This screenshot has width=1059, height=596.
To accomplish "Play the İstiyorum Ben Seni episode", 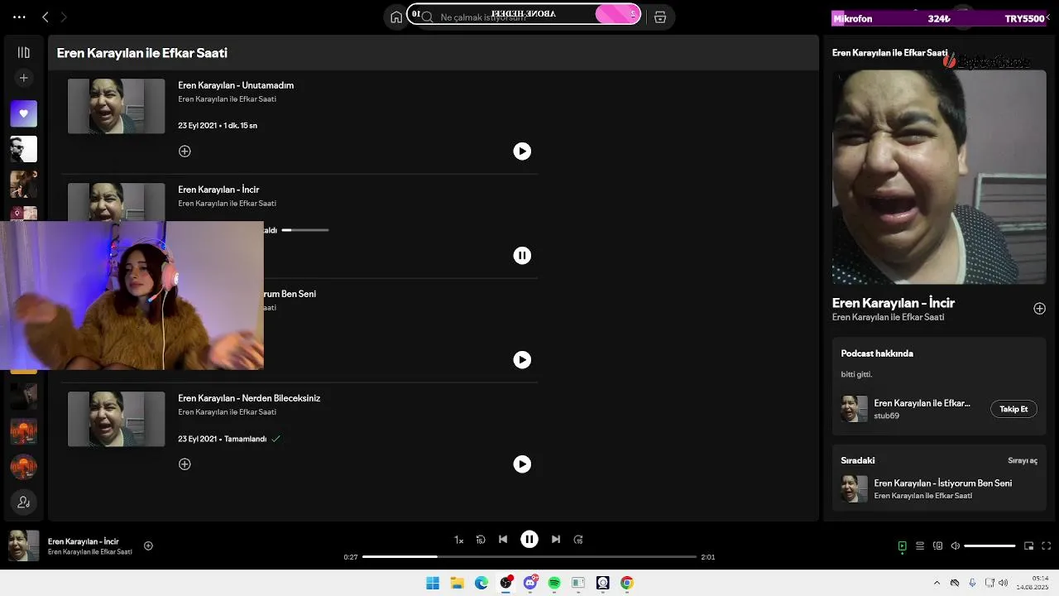I will point(522,359).
